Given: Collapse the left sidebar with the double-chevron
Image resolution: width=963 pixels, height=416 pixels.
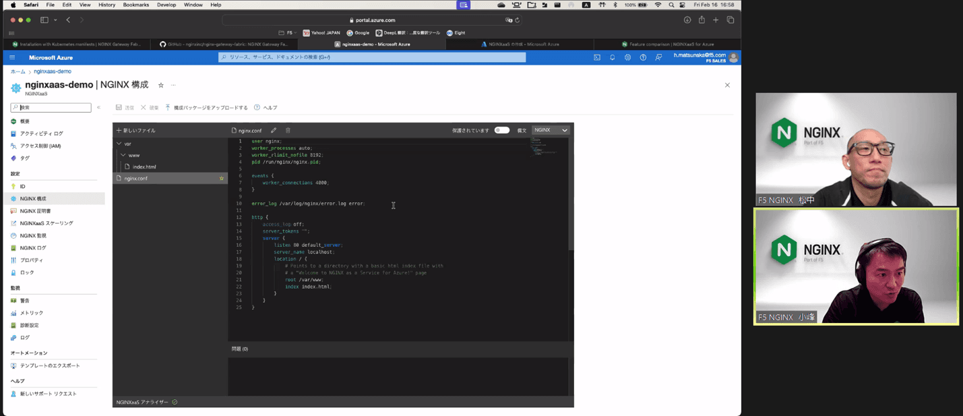Looking at the screenshot, I should (x=98, y=108).
